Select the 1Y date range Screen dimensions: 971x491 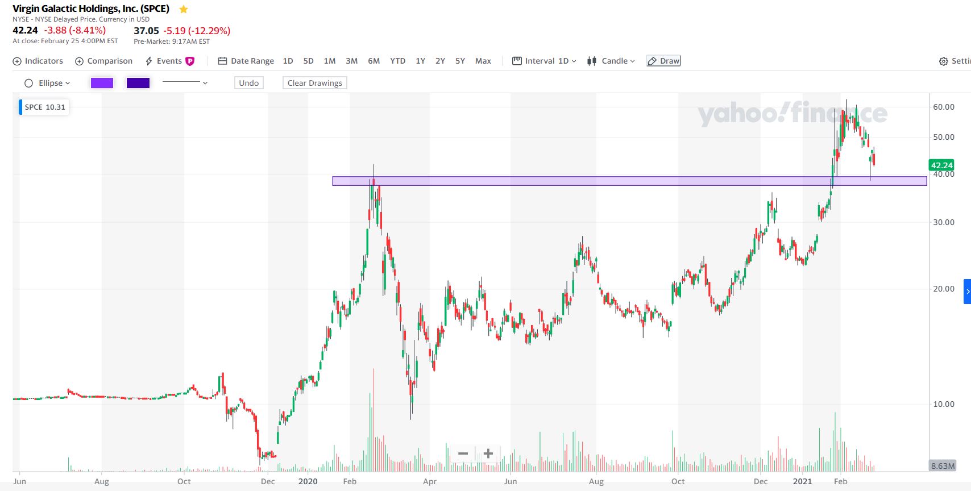[421, 61]
